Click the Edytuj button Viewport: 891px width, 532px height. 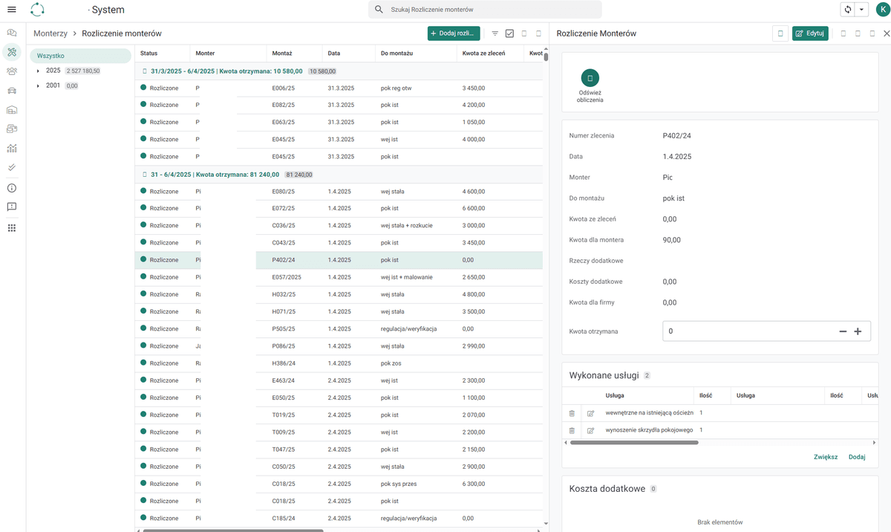(810, 33)
